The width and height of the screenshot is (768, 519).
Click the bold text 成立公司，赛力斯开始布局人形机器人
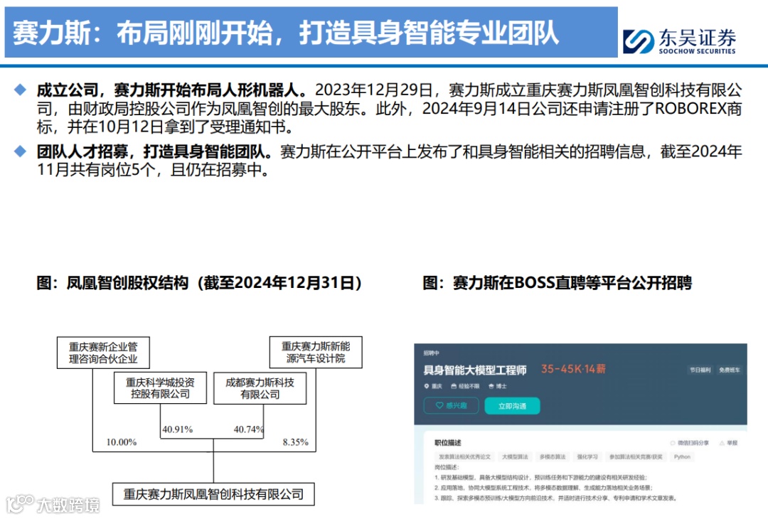click(x=172, y=90)
